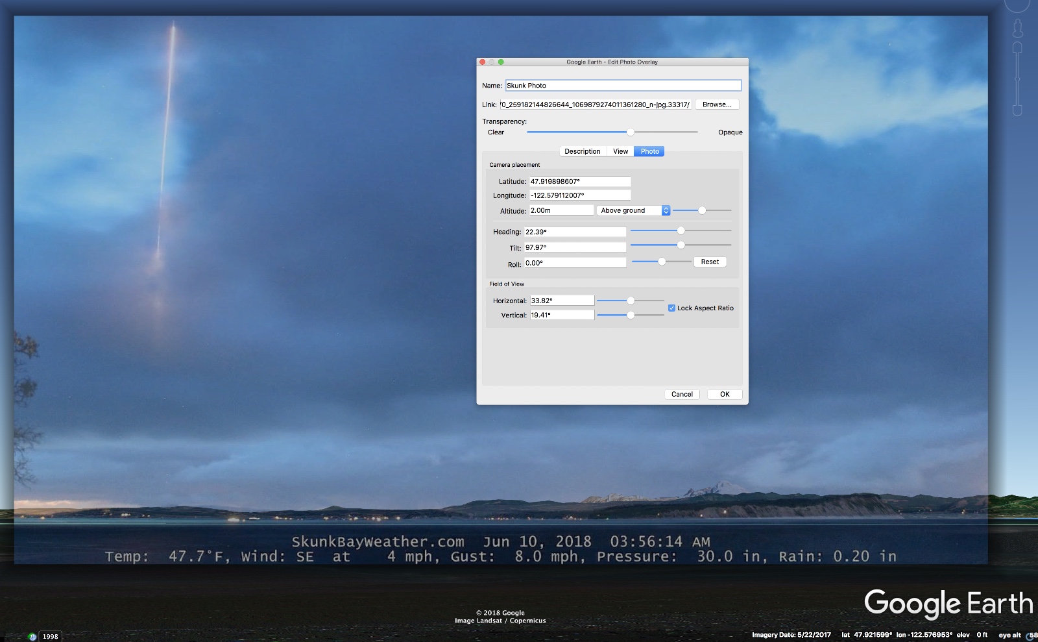The width and height of the screenshot is (1038, 642).
Task: Click the zoom-in end of navigation slider
Action: point(1017,48)
